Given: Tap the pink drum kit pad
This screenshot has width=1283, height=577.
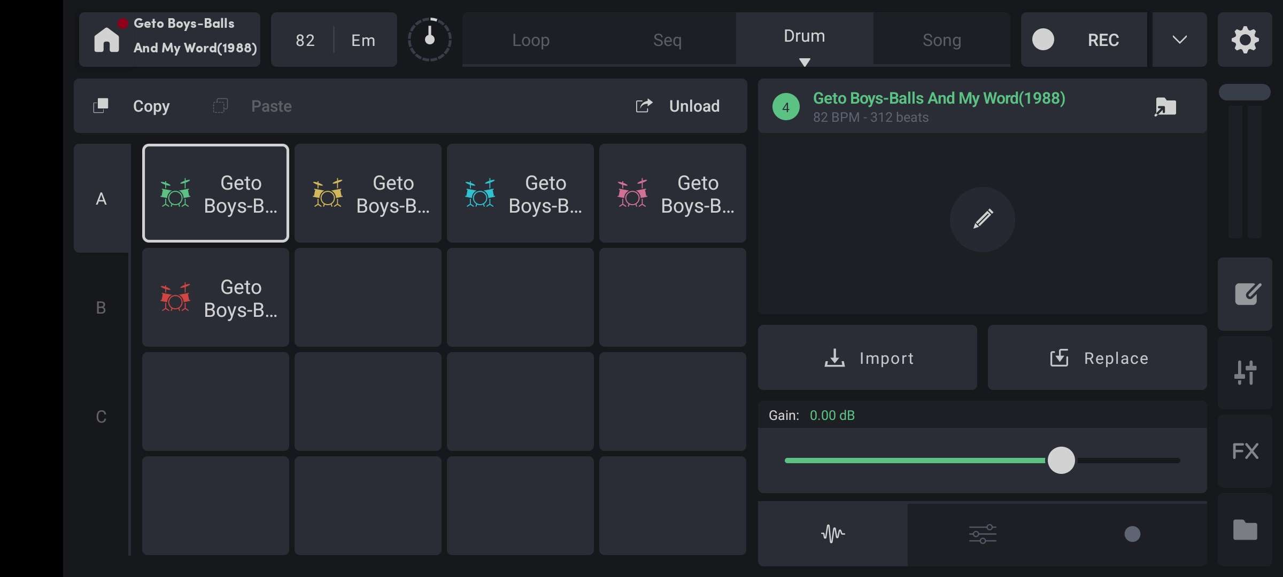Looking at the screenshot, I should point(673,193).
